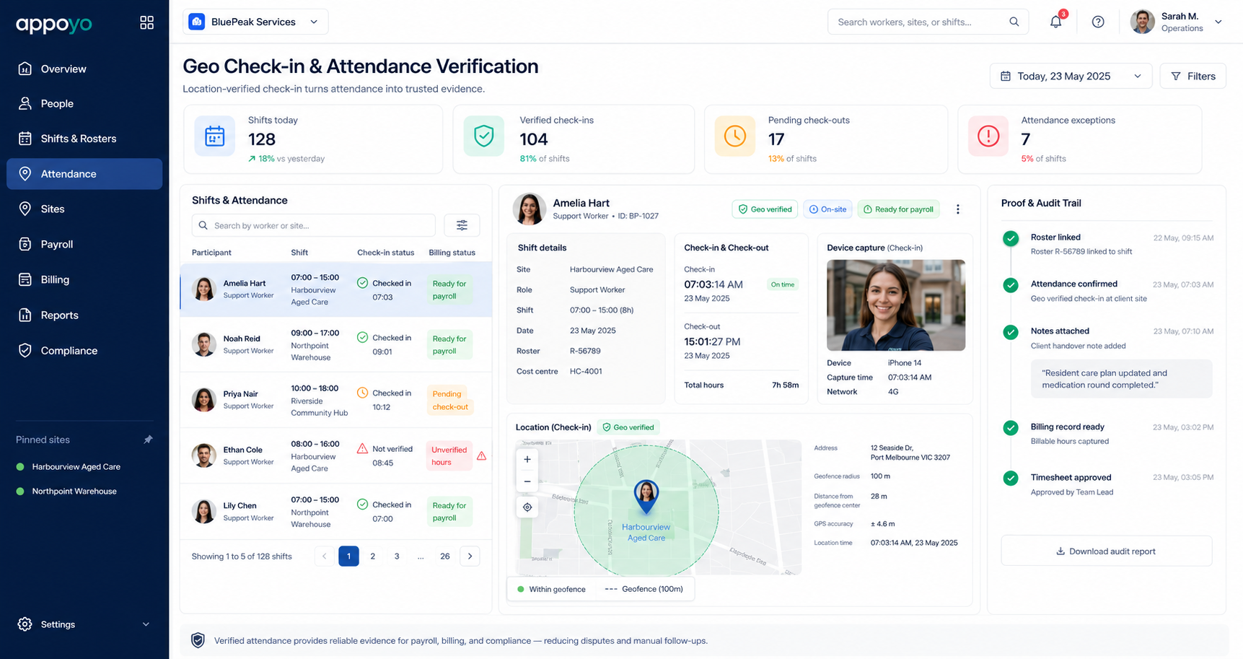
Task: Click the top search workers, sites, or shifts field
Action: [x=928, y=22]
